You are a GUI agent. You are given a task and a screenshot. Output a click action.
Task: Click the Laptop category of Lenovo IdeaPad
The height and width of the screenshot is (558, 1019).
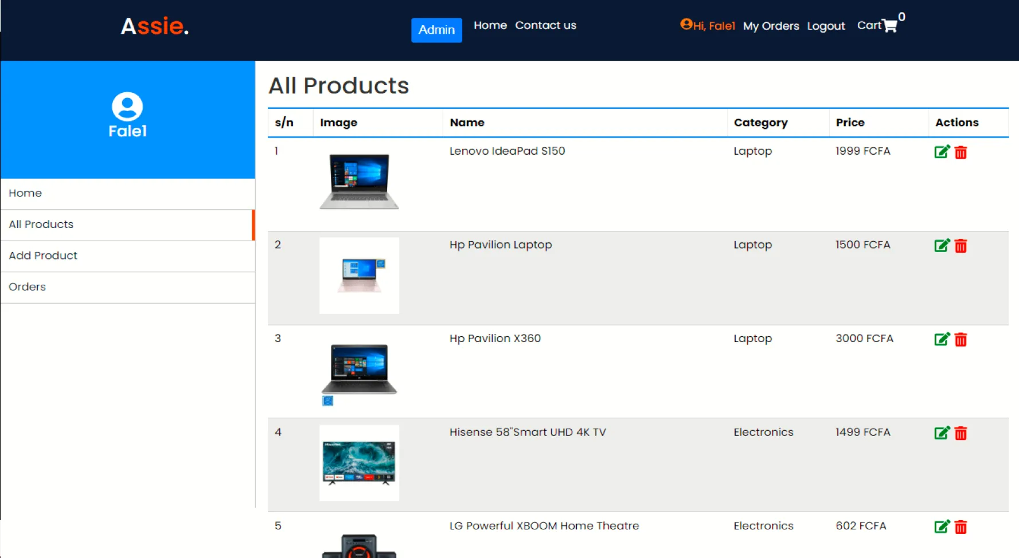(x=752, y=151)
